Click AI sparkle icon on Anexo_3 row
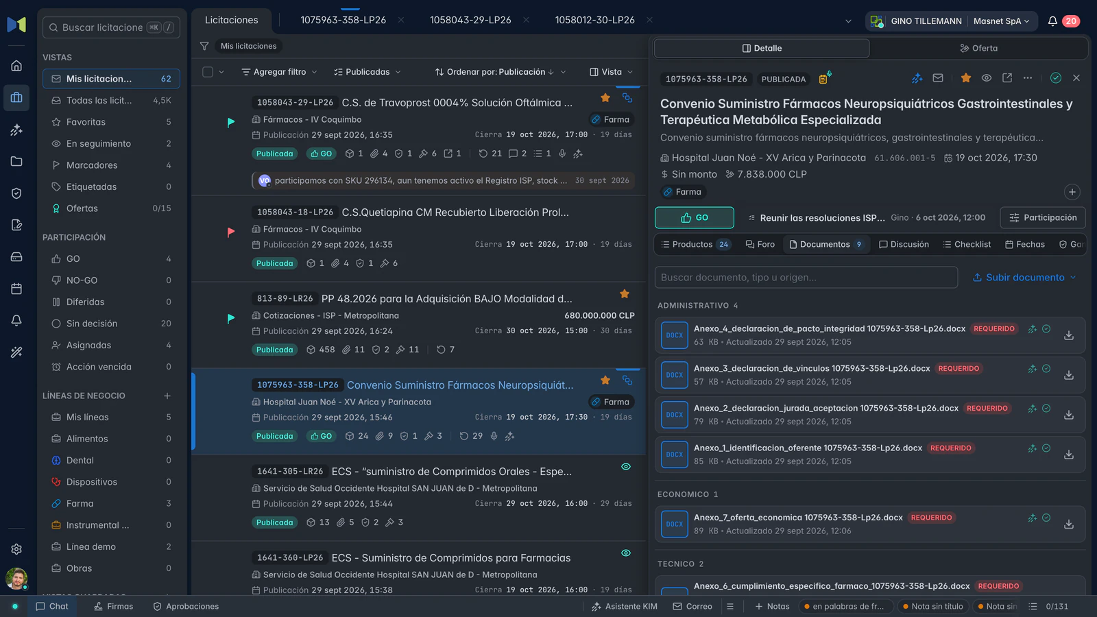The width and height of the screenshot is (1097, 617). pyautogui.click(x=1032, y=369)
